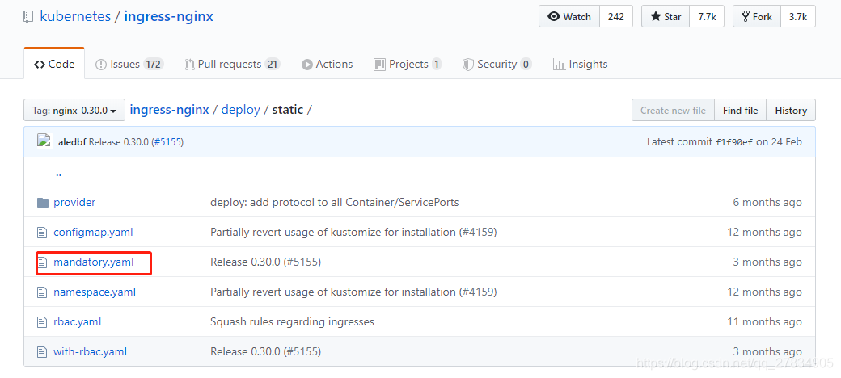Click '3 months ago' in mandatory.yaml row
Viewport: 841px width, 378px height.
click(767, 262)
